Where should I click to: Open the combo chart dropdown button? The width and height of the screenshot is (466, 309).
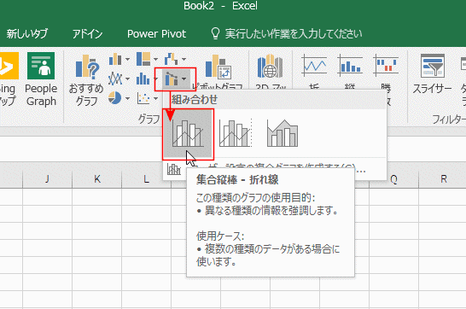click(x=175, y=79)
